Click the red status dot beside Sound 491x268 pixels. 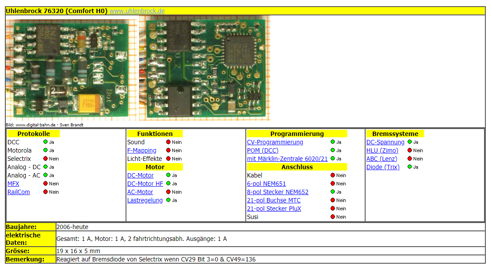[168, 142]
